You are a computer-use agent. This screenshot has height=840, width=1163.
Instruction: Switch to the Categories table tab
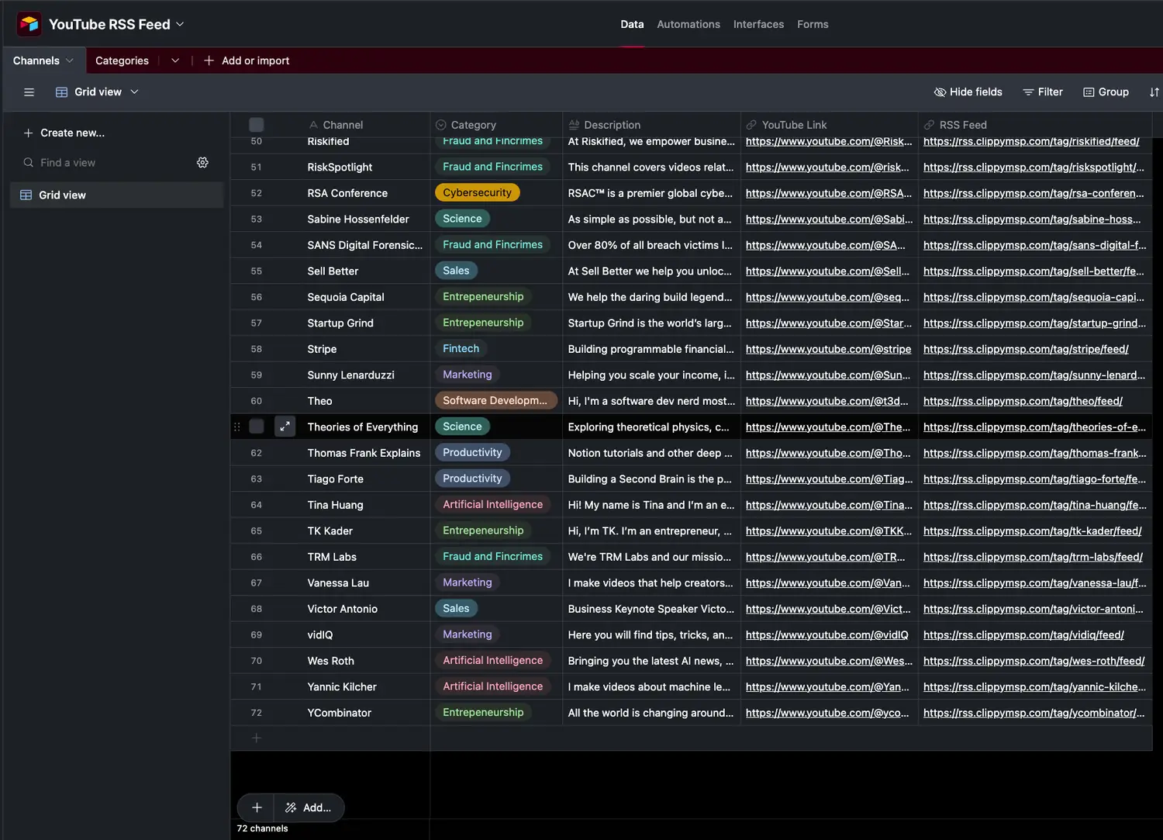pos(122,60)
